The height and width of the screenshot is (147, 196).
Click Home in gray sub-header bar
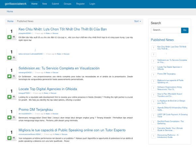pyautogui.click(x=10, y=11)
